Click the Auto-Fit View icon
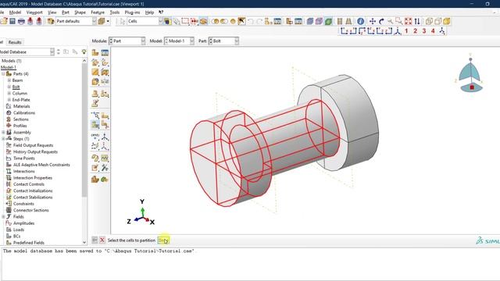Image resolution: width=500 pixels, height=281 pixels. (408, 21)
